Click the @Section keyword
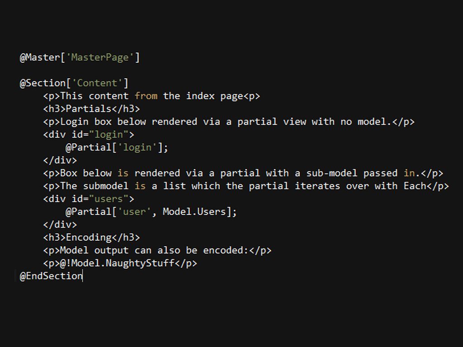Image resolution: width=463 pixels, height=347 pixels. (43, 83)
